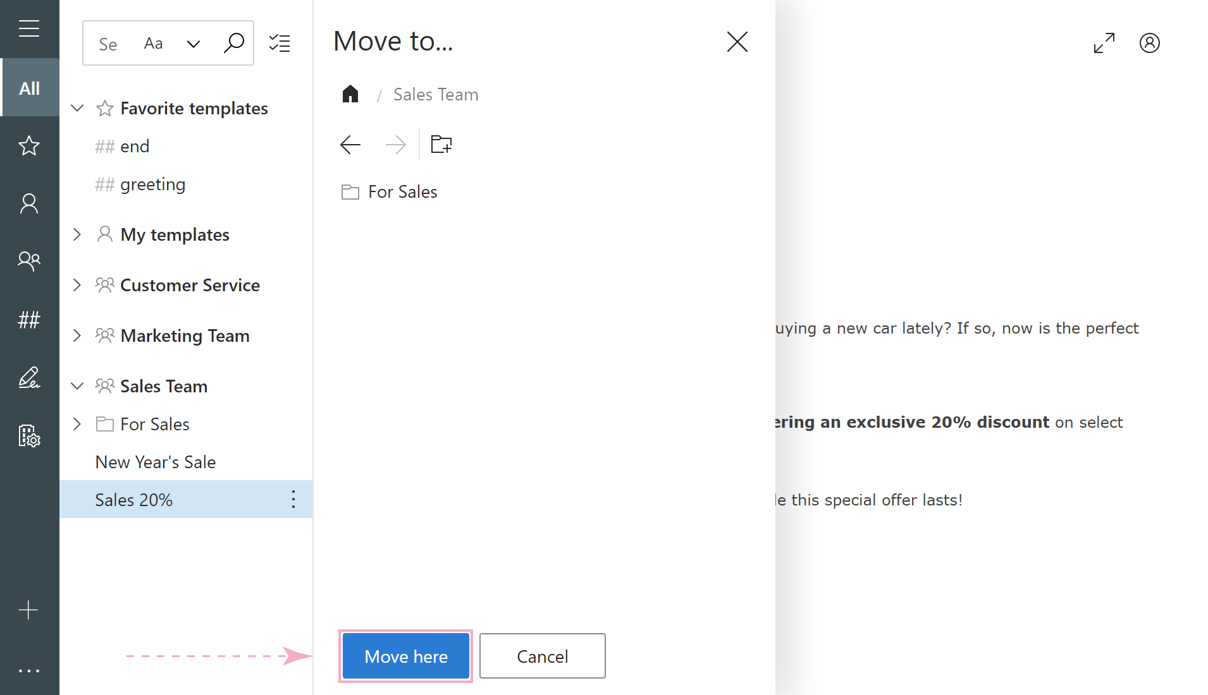Viewport: 1208px width, 695px height.
Task: Open the ## shortcuts section in sidebar
Action: point(29,320)
